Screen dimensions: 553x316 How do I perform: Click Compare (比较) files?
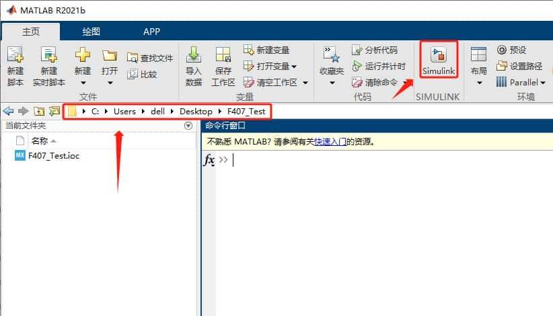click(142, 75)
